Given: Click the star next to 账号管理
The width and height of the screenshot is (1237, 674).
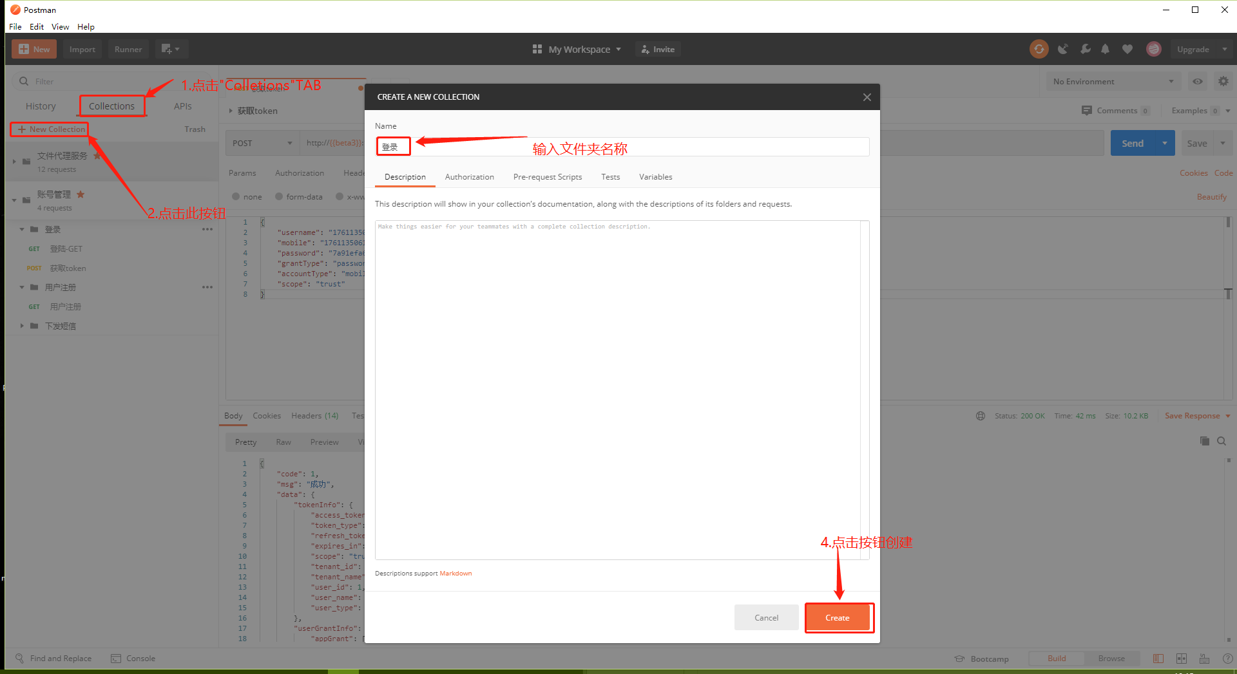Looking at the screenshot, I should pos(81,194).
